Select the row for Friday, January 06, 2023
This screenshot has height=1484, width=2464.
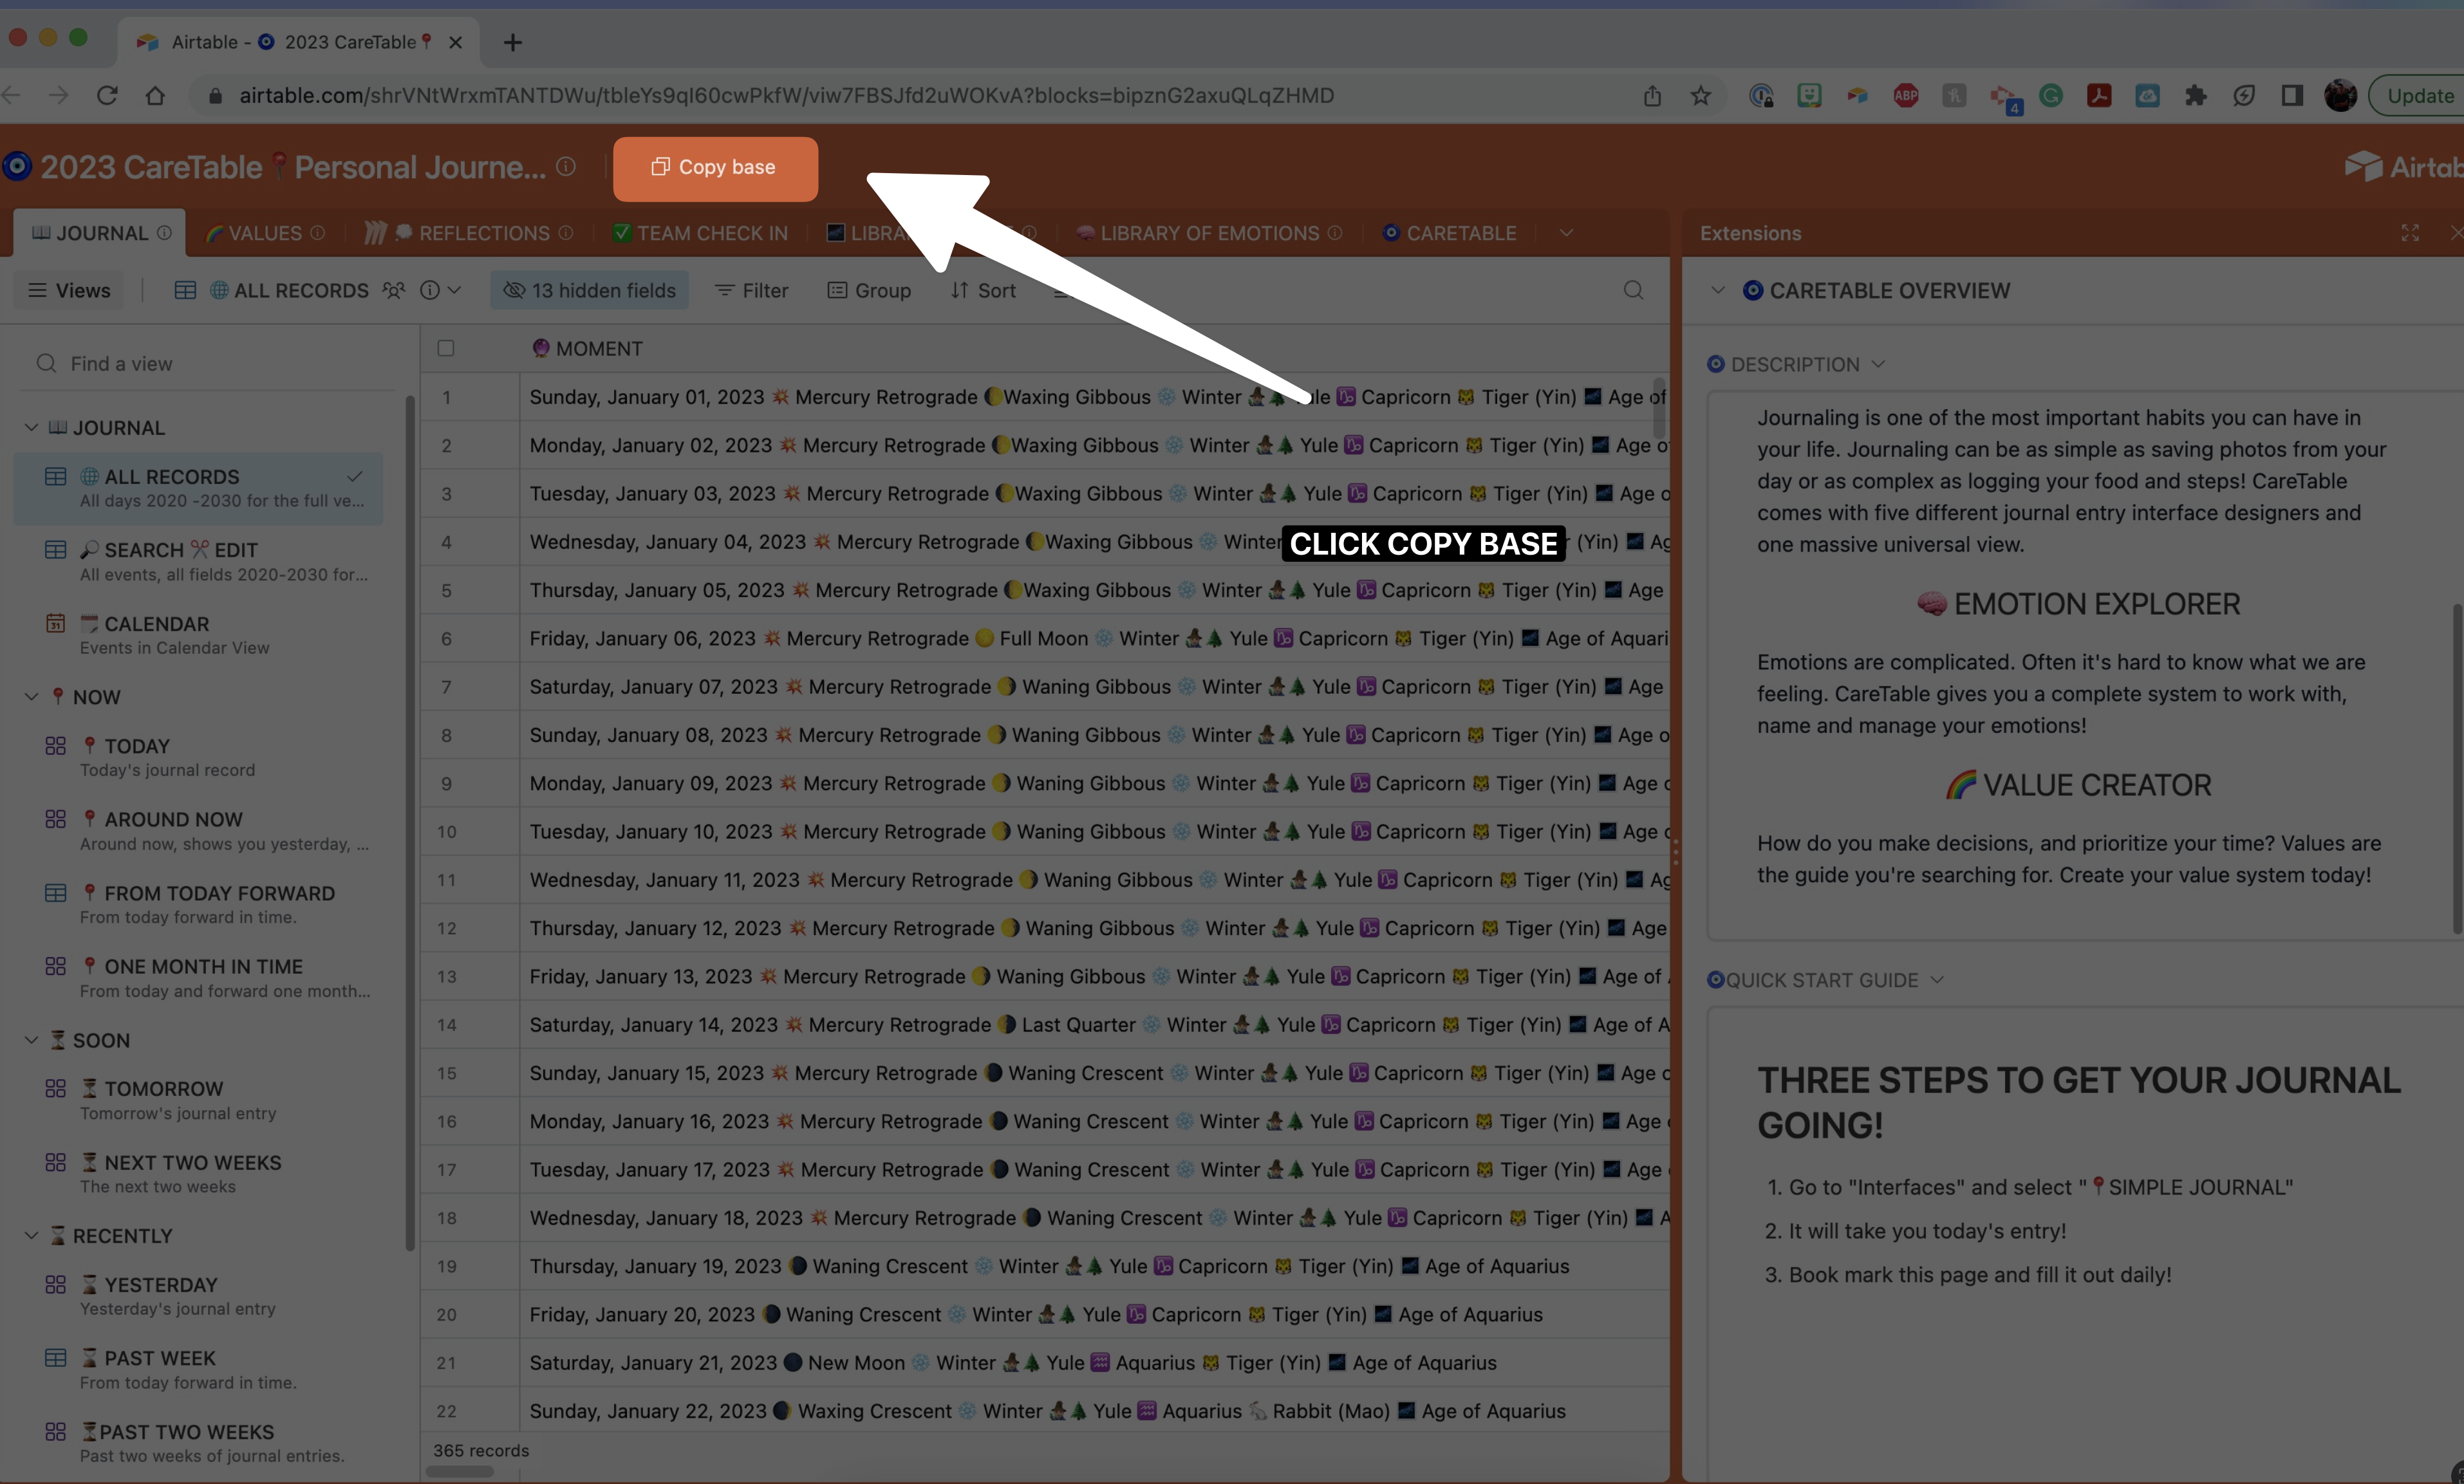[1044, 638]
